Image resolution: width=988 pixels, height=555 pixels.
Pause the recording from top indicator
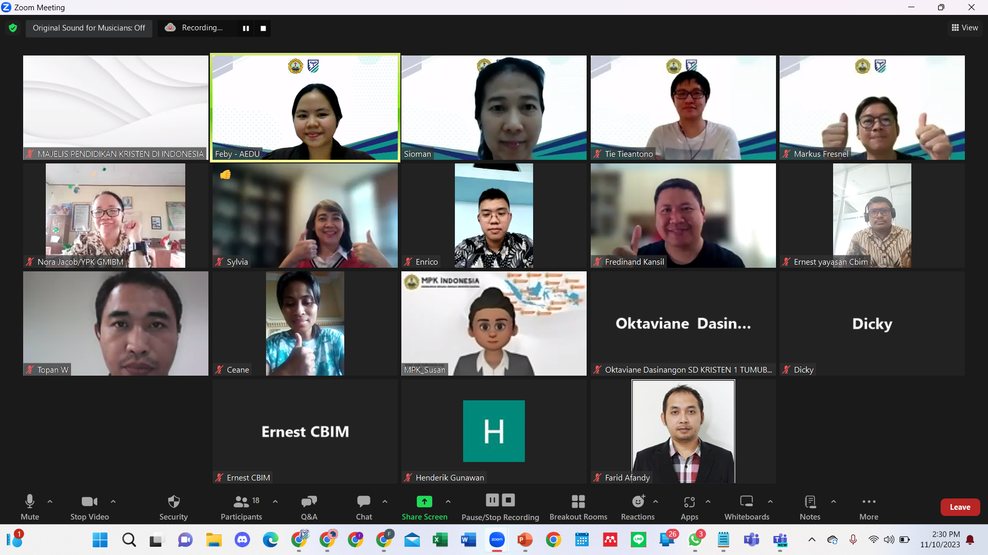tap(246, 28)
